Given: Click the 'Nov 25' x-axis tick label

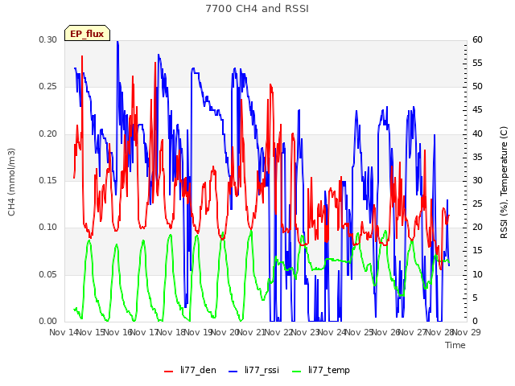Looking at the screenshot, I should coord(359,332).
